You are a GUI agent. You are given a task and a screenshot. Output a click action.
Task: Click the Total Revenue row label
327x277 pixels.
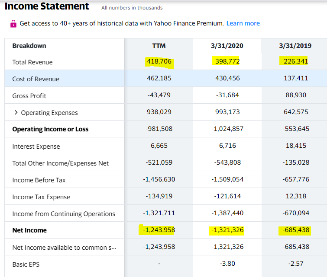point(32,62)
